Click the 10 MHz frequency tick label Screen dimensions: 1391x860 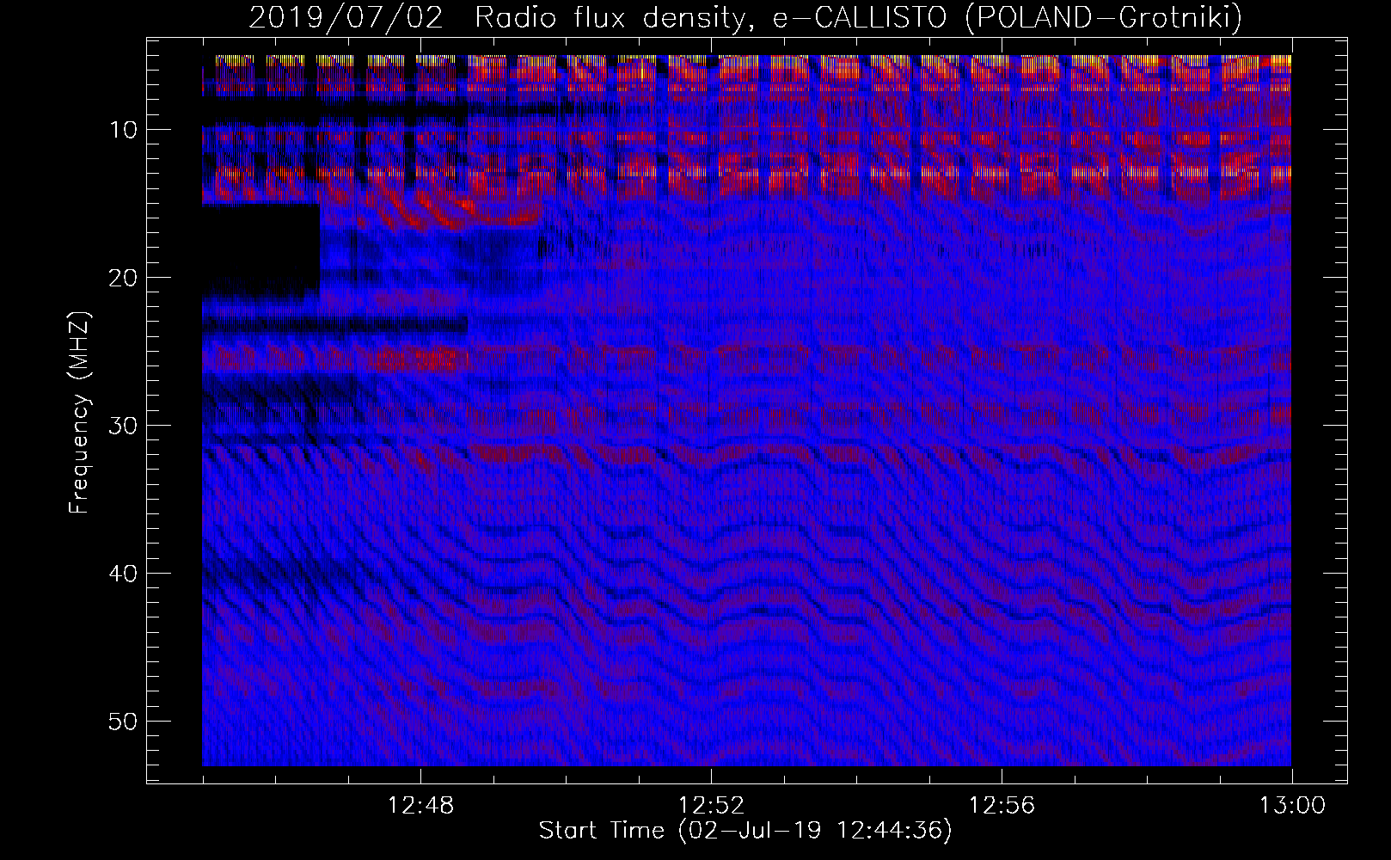[124, 130]
